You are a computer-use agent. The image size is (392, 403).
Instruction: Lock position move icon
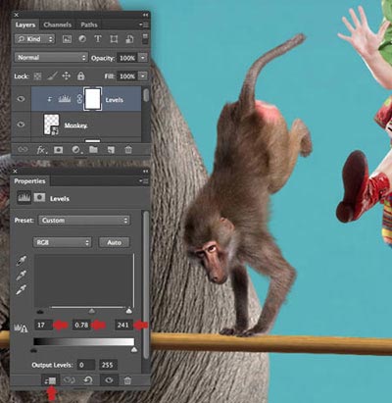coord(66,76)
